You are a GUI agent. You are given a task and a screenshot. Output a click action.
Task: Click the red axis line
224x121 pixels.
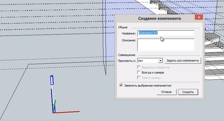coord(68,112)
